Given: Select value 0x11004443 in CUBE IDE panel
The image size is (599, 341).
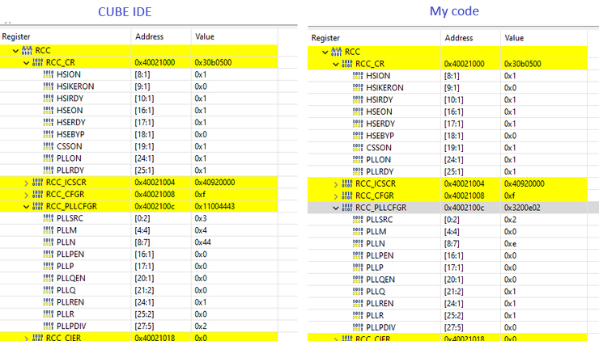Looking at the screenshot, I should [215, 206].
